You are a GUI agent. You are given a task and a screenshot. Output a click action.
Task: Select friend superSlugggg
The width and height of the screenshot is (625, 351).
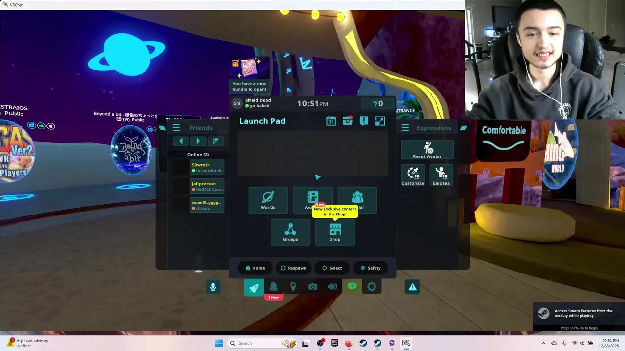pyautogui.click(x=207, y=205)
